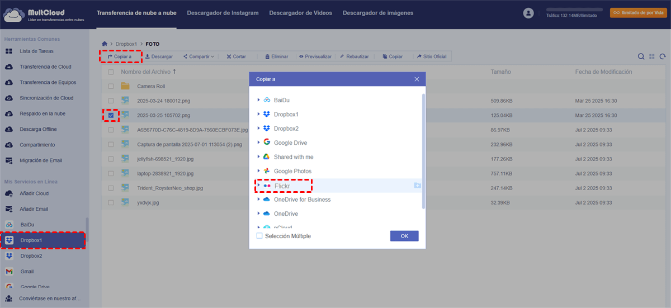Expand the Google Photos node
This screenshot has height=308, width=671.
(x=258, y=171)
